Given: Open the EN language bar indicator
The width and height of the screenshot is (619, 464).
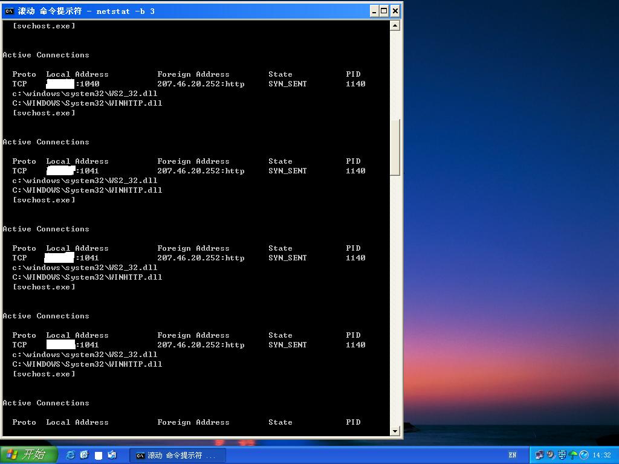Looking at the screenshot, I should 513,455.
